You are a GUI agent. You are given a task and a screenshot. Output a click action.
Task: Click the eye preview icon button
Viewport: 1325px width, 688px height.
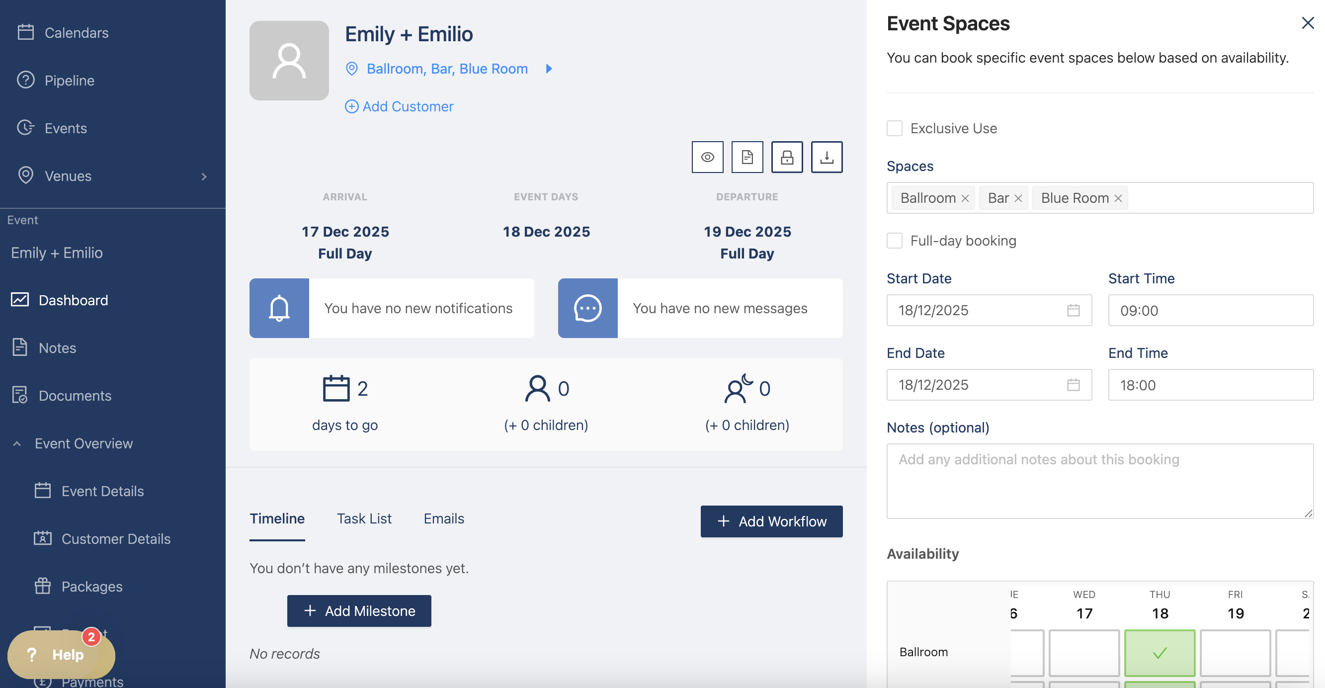pos(707,157)
